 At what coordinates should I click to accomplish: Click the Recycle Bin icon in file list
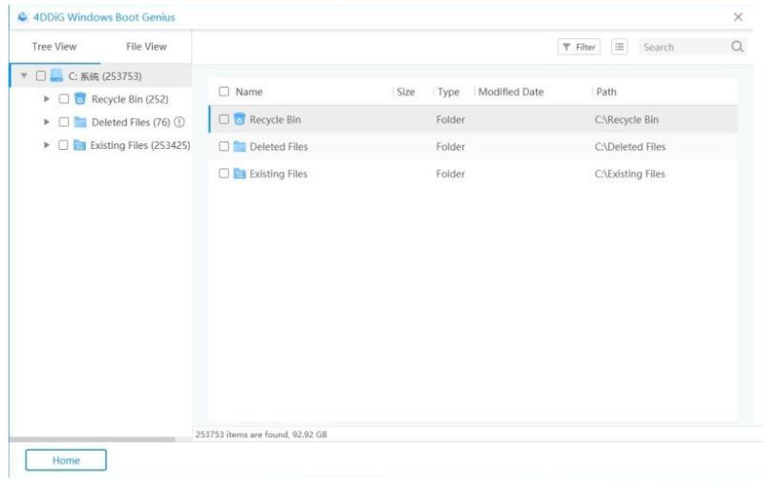240,118
